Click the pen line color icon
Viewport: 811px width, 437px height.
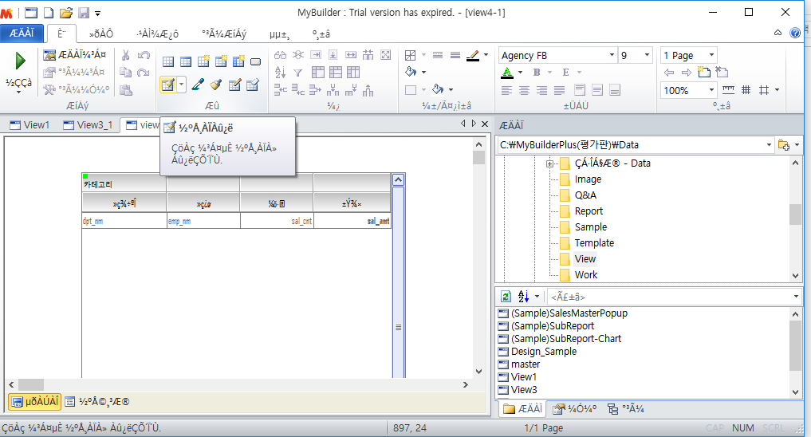tap(473, 55)
